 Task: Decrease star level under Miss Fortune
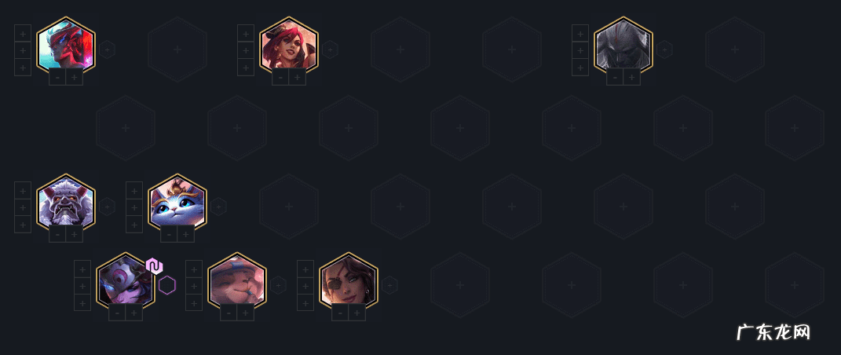click(x=280, y=77)
